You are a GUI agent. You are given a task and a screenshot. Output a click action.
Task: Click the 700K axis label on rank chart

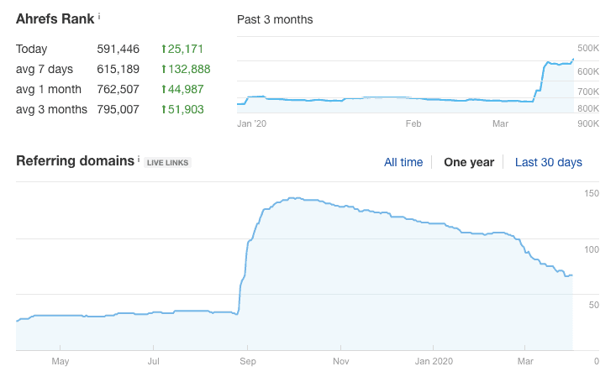tap(588, 92)
